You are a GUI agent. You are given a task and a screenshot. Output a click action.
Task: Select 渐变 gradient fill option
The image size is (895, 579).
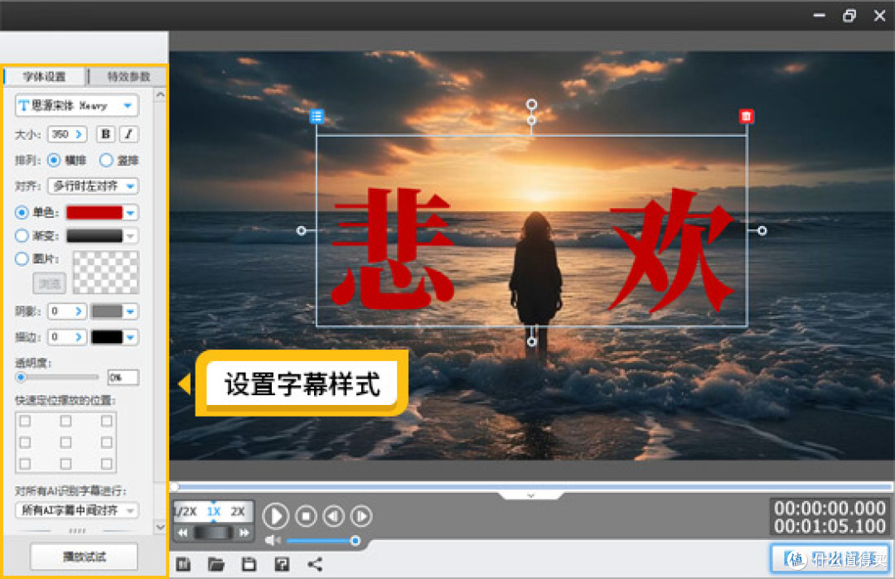click(22, 235)
